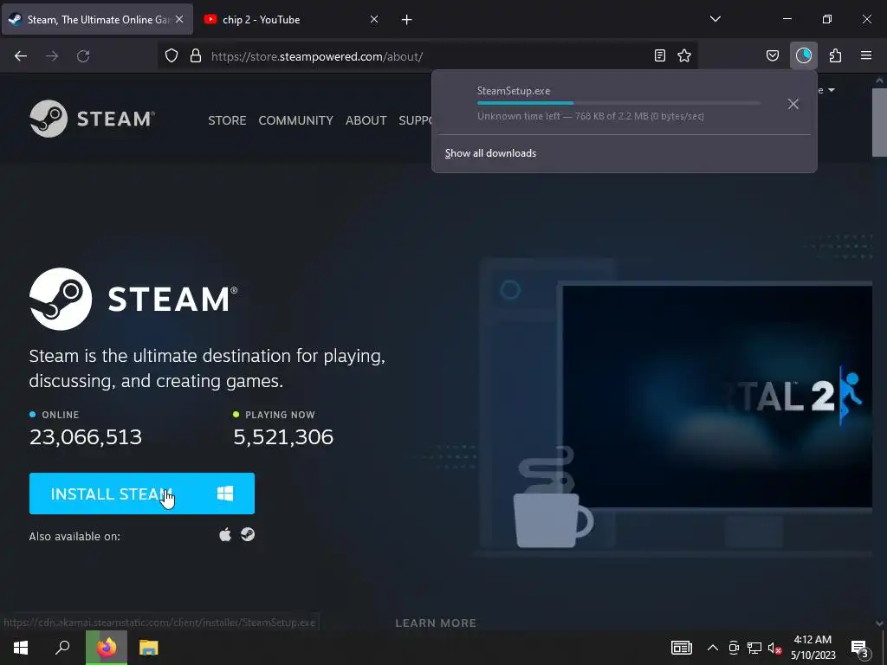Image resolution: width=887 pixels, height=665 pixels.
Task: Expand the list all tabs chevron
Action: (x=715, y=19)
